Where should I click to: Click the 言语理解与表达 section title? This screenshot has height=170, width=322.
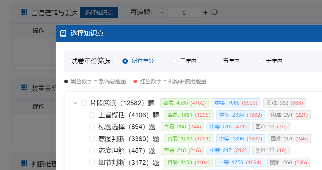tap(55, 13)
